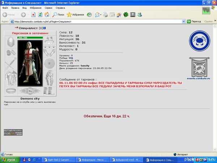Viewport: 217px width, 163px height.
Task: Click the necklace equipment slot
Action: 50,42
